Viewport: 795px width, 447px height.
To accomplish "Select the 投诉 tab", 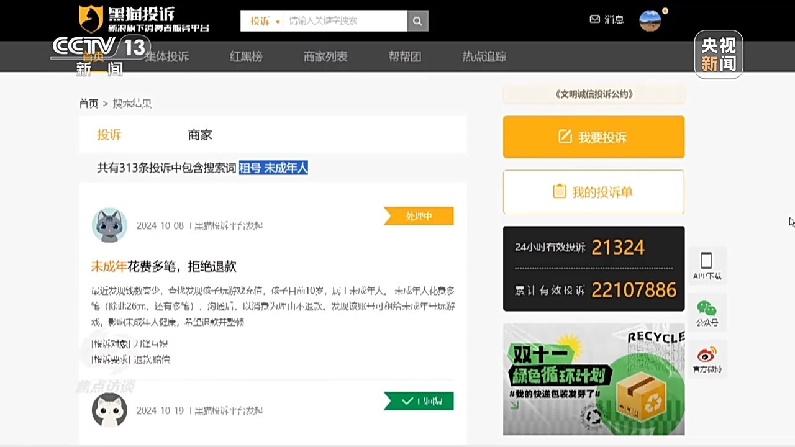I will click(x=109, y=135).
